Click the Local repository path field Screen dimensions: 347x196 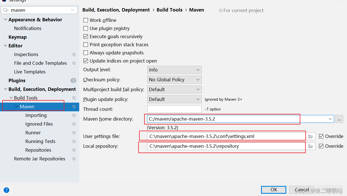(x=226, y=146)
